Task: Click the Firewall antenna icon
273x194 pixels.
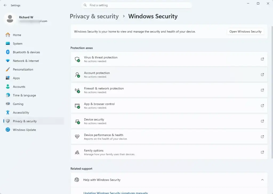Action: point(77,90)
